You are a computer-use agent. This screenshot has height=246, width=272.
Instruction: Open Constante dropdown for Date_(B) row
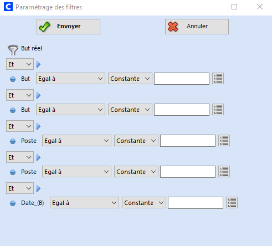tap(144, 203)
